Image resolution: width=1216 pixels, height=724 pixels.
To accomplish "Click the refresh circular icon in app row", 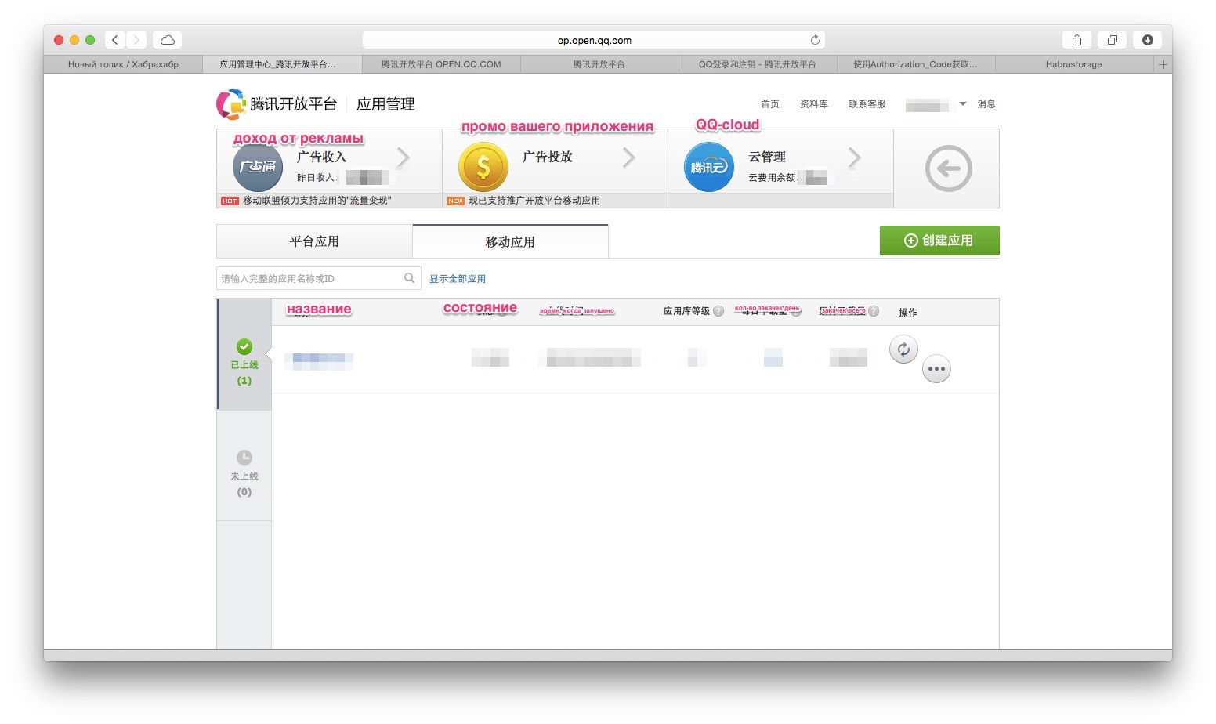I will pyautogui.click(x=903, y=349).
